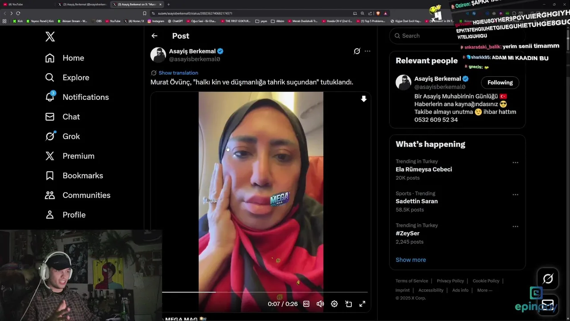Click the video progress bar
Image resolution: width=570 pixels, height=321 pixels.
[265, 292]
